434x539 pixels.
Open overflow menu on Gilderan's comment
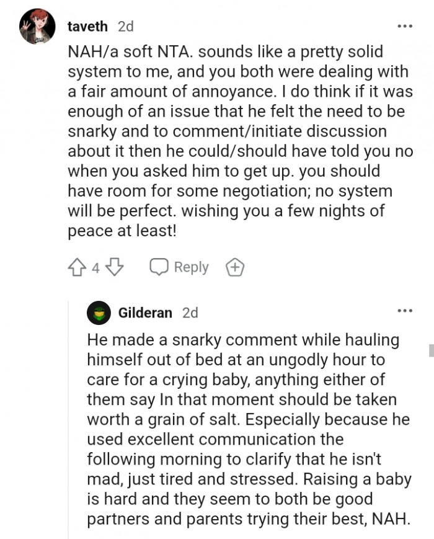pyautogui.click(x=405, y=310)
